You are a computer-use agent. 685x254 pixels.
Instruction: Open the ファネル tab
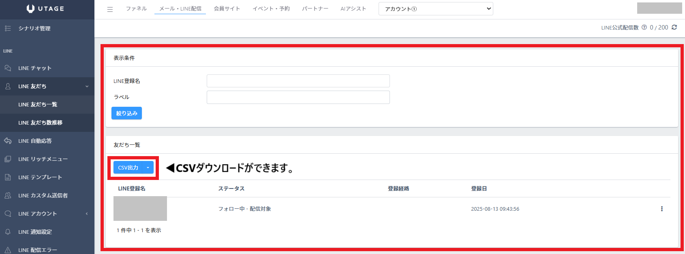[x=136, y=8]
